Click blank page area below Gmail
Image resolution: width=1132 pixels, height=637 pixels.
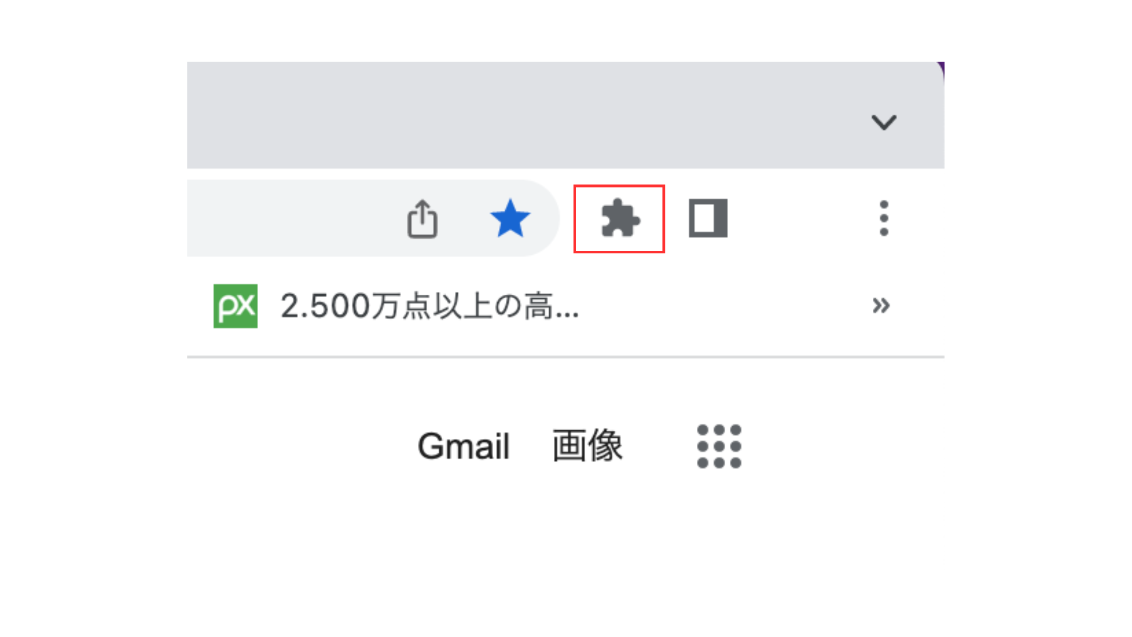[x=566, y=546]
